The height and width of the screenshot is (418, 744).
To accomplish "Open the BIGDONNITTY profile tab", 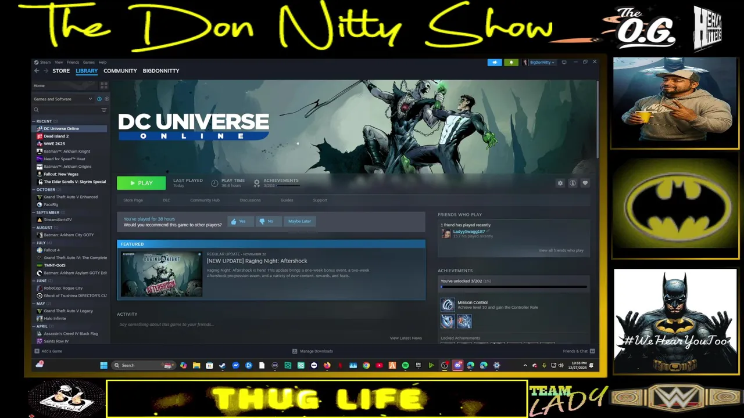I will point(161,71).
